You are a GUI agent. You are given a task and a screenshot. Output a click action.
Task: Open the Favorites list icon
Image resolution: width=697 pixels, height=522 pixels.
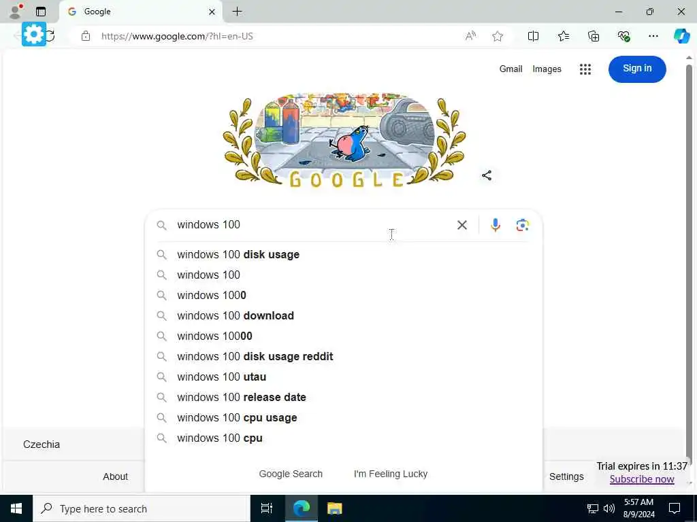point(563,36)
